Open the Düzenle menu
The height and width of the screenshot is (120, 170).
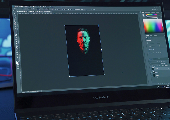(x=21, y=7)
